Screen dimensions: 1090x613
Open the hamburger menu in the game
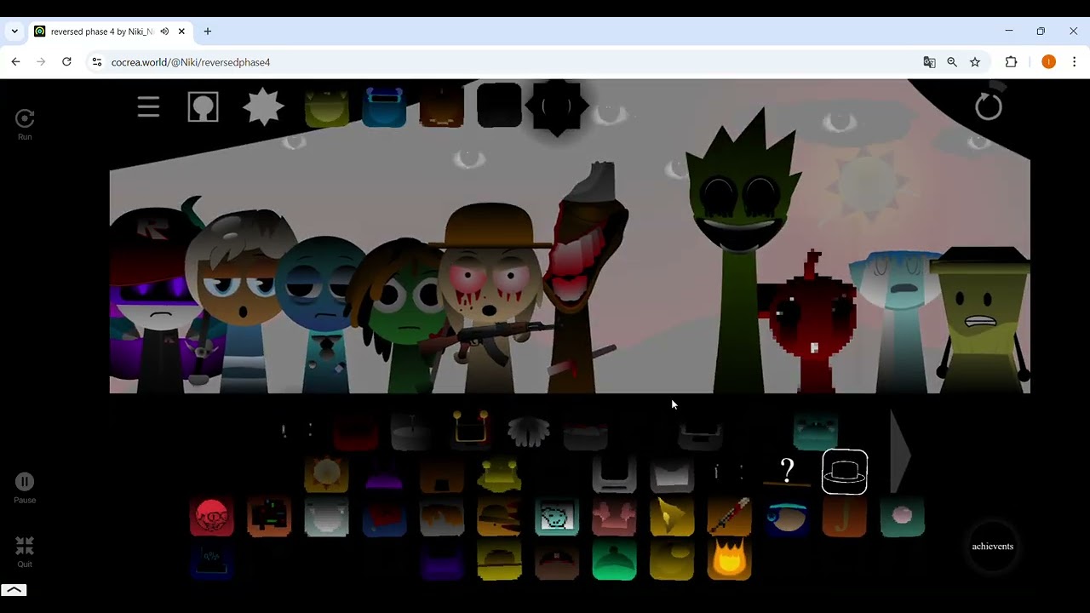click(148, 106)
